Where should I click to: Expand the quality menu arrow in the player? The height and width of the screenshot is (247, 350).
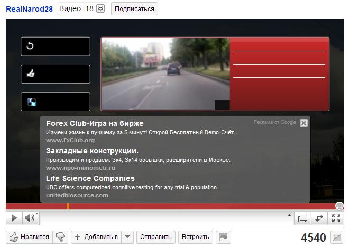289,215
